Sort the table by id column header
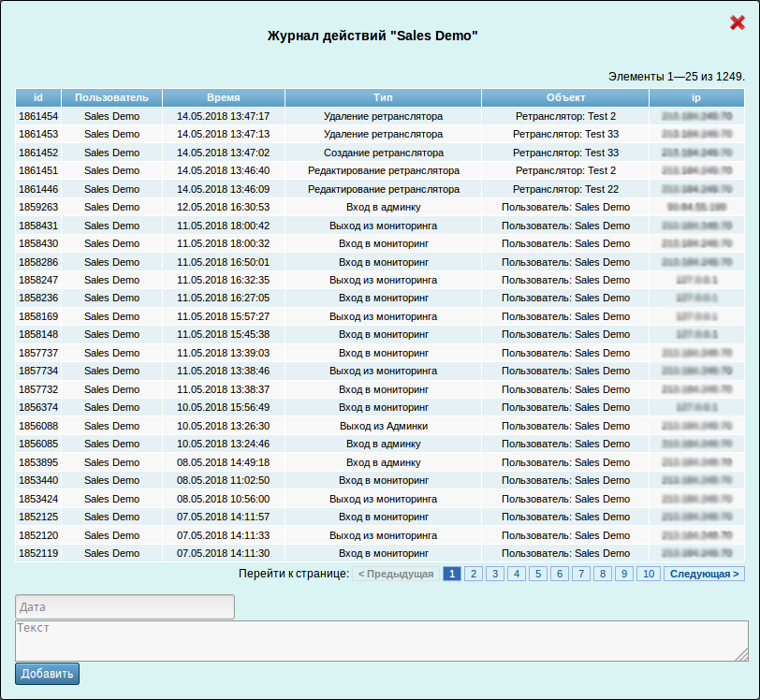Viewport: 760px width, 700px height. pos(38,97)
